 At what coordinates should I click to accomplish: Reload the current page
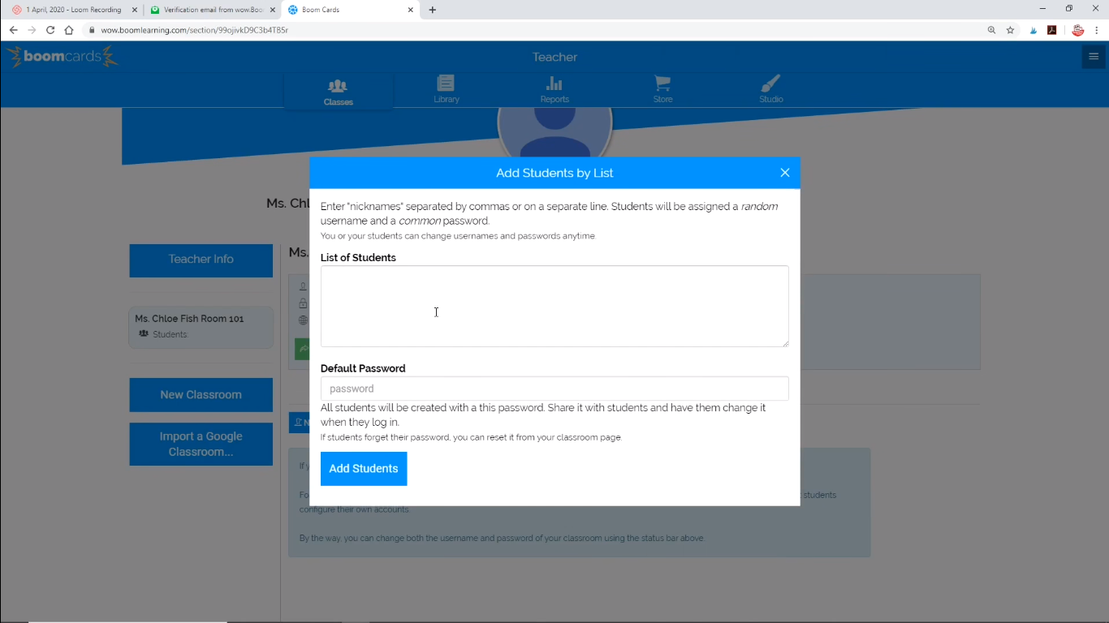50,30
